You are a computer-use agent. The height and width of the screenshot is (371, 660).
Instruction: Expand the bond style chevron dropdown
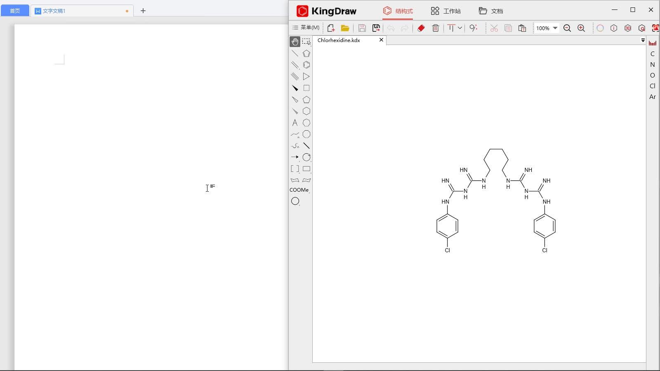tap(460, 28)
